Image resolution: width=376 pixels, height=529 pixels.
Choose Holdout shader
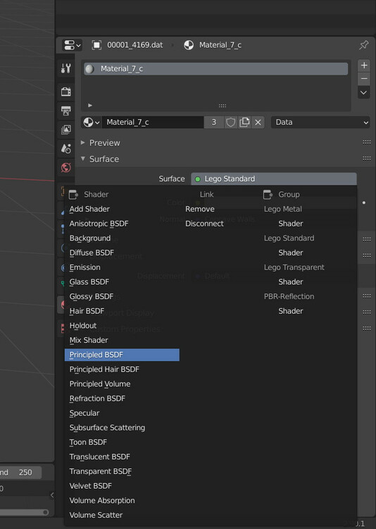(122, 326)
